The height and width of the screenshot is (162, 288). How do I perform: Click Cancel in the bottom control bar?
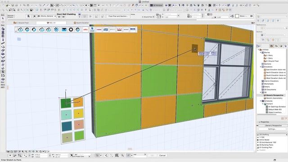[162, 155]
